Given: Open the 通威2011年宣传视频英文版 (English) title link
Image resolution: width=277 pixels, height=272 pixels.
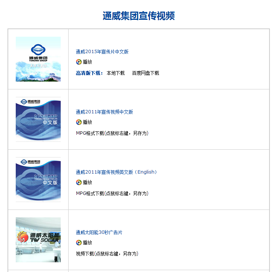Looking at the screenshot, I should [x=117, y=172].
